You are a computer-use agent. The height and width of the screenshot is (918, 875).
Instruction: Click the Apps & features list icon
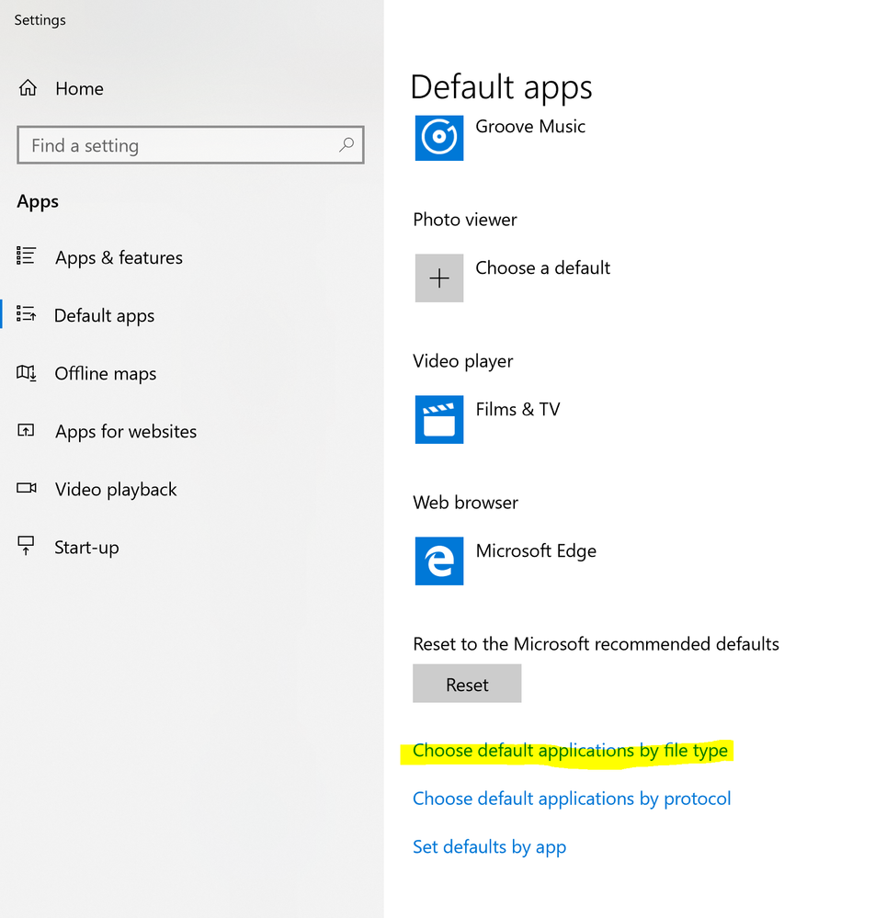point(26,255)
